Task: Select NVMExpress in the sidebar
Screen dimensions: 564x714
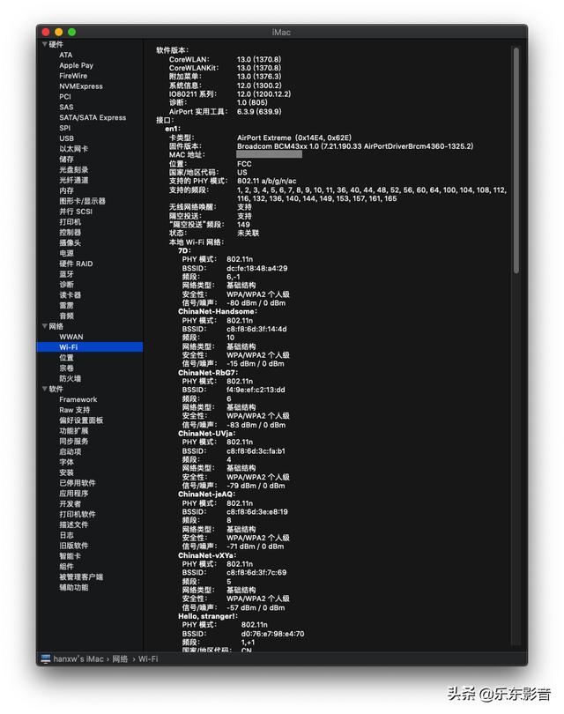Action: coord(81,86)
